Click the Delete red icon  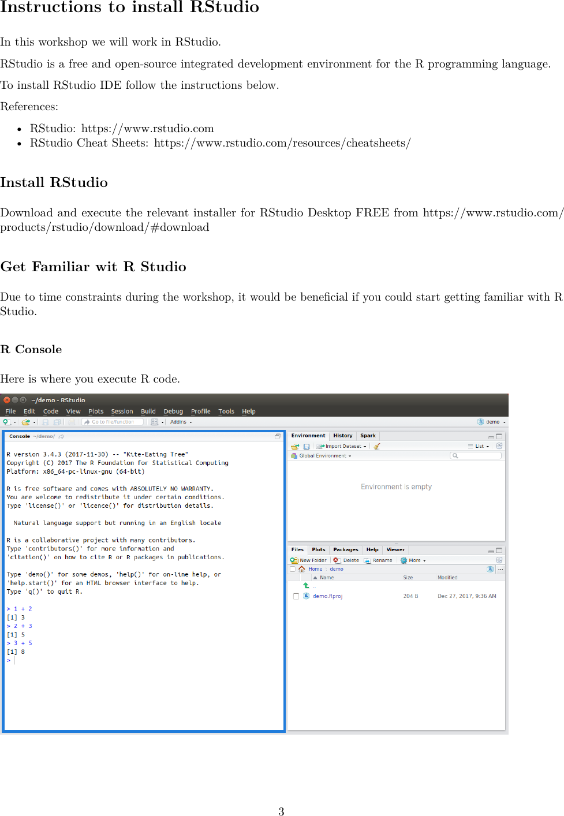(336, 560)
